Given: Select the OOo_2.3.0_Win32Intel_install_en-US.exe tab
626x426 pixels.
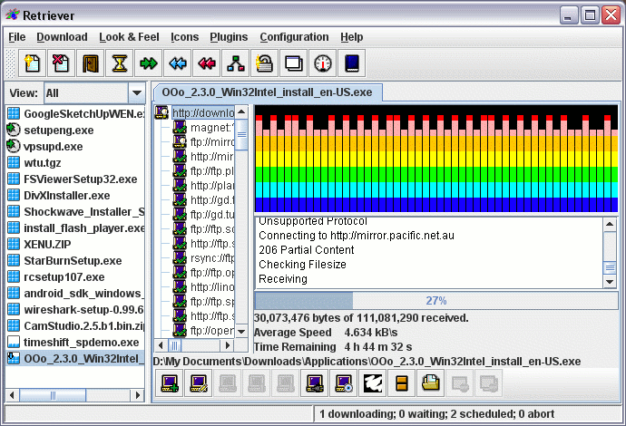Looking at the screenshot, I should click(x=268, y=92).
